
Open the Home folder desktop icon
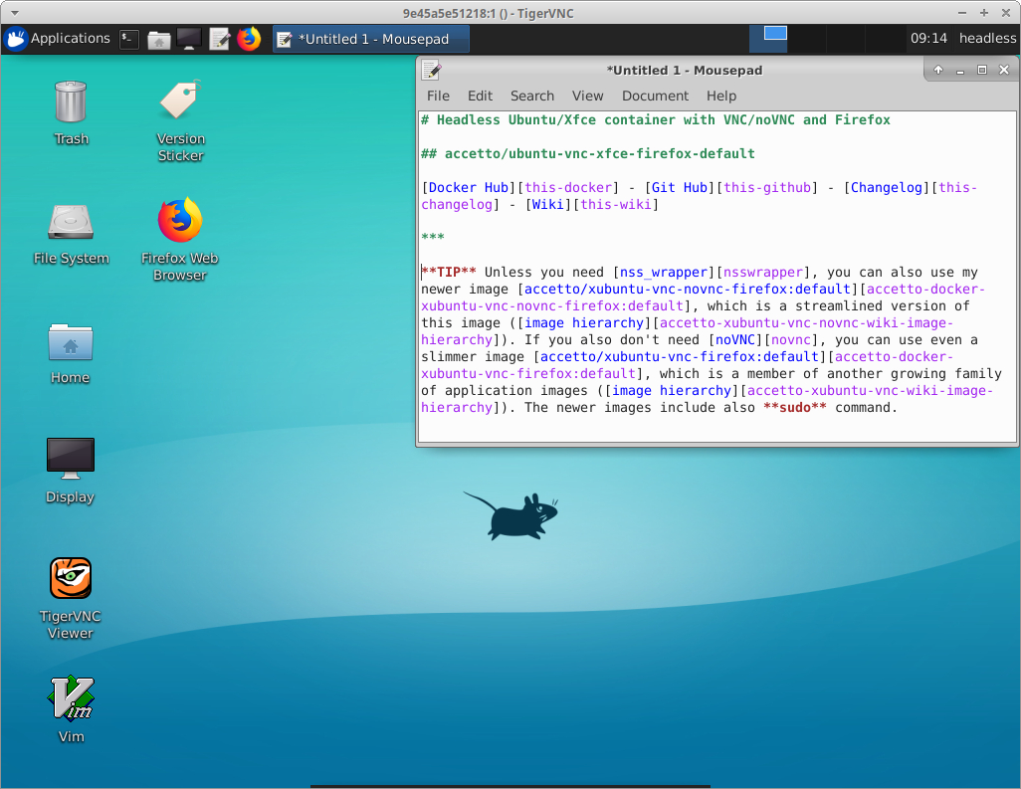(x=71, y=353)
